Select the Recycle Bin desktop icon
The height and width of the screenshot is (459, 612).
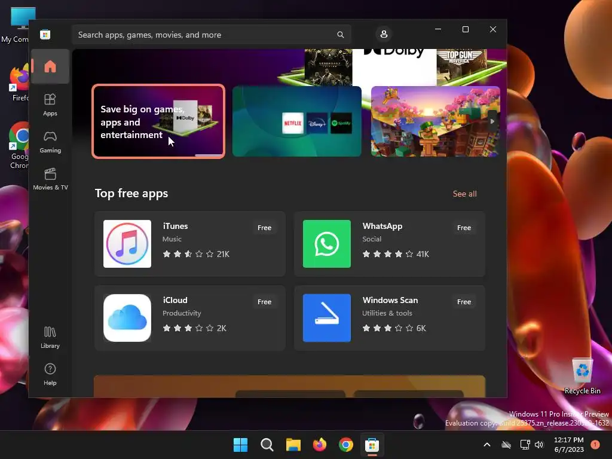(x=582, y=376)
